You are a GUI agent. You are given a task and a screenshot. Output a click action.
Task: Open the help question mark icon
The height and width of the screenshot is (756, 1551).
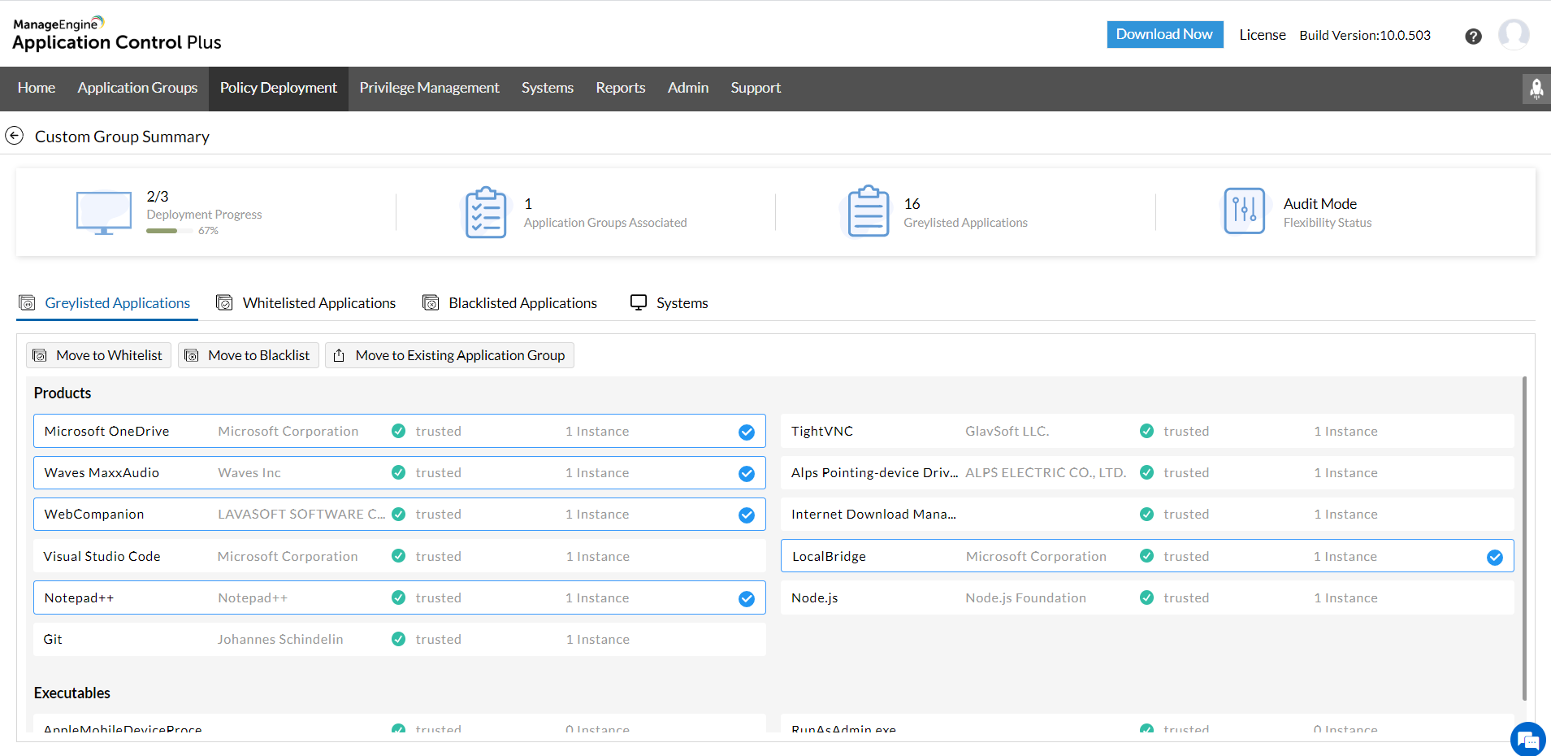[x=1473, y=36]
